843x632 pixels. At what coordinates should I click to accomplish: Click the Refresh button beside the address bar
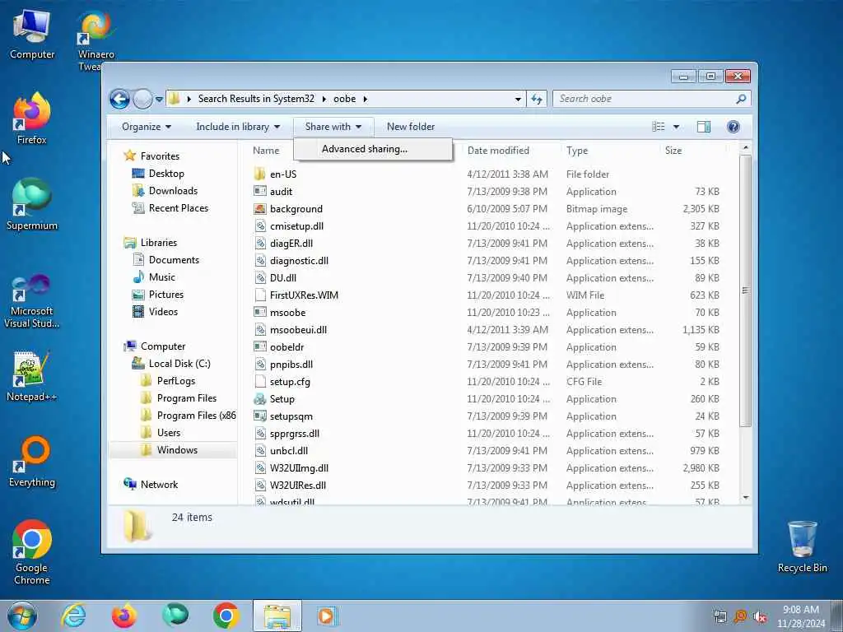click(x=537, y=99)
